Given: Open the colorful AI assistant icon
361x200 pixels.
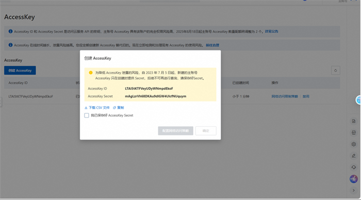Looking at the screenshot, I should (354, 179).
